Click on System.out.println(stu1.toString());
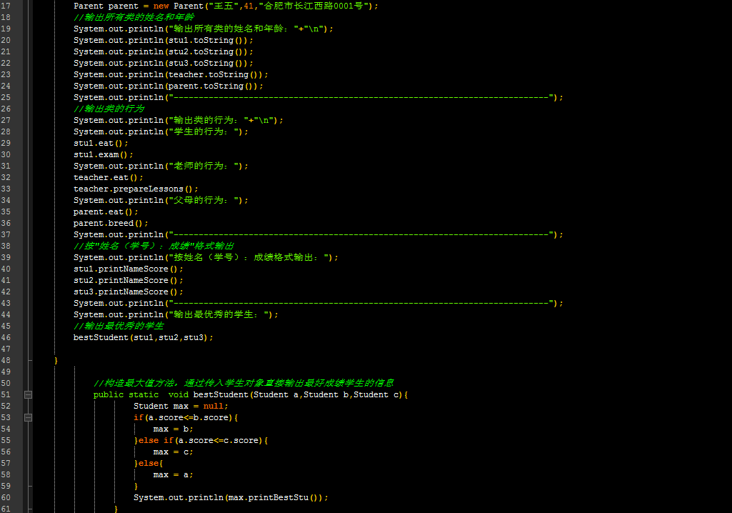Image resolution: width=732 pixels, height=513 pixels. point(164,40)
